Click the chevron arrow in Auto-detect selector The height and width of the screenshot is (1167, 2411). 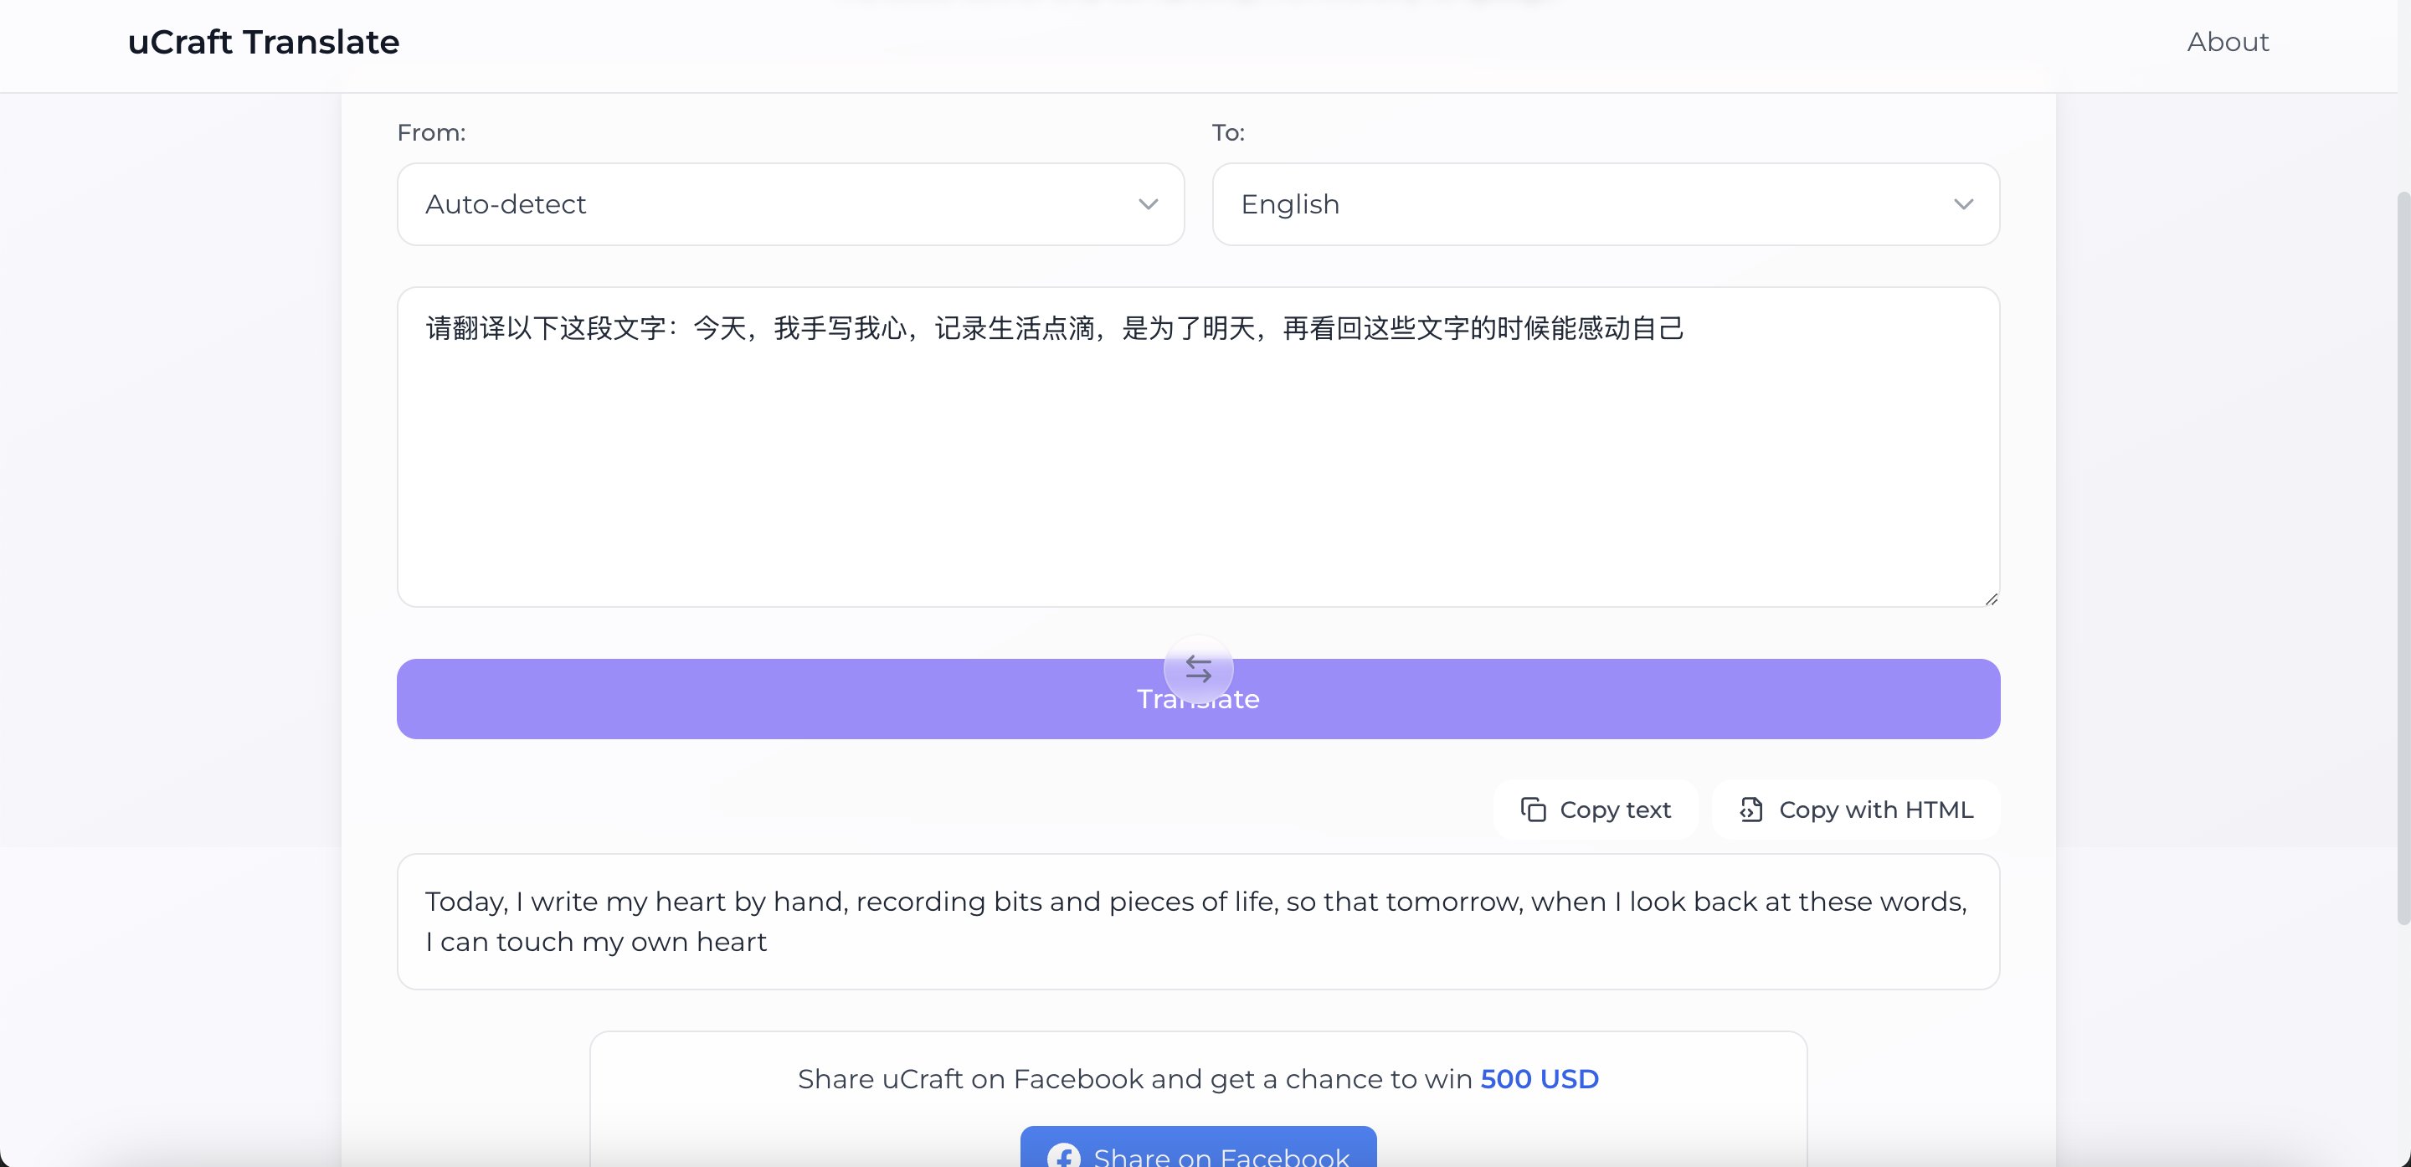click(1148, 204)
